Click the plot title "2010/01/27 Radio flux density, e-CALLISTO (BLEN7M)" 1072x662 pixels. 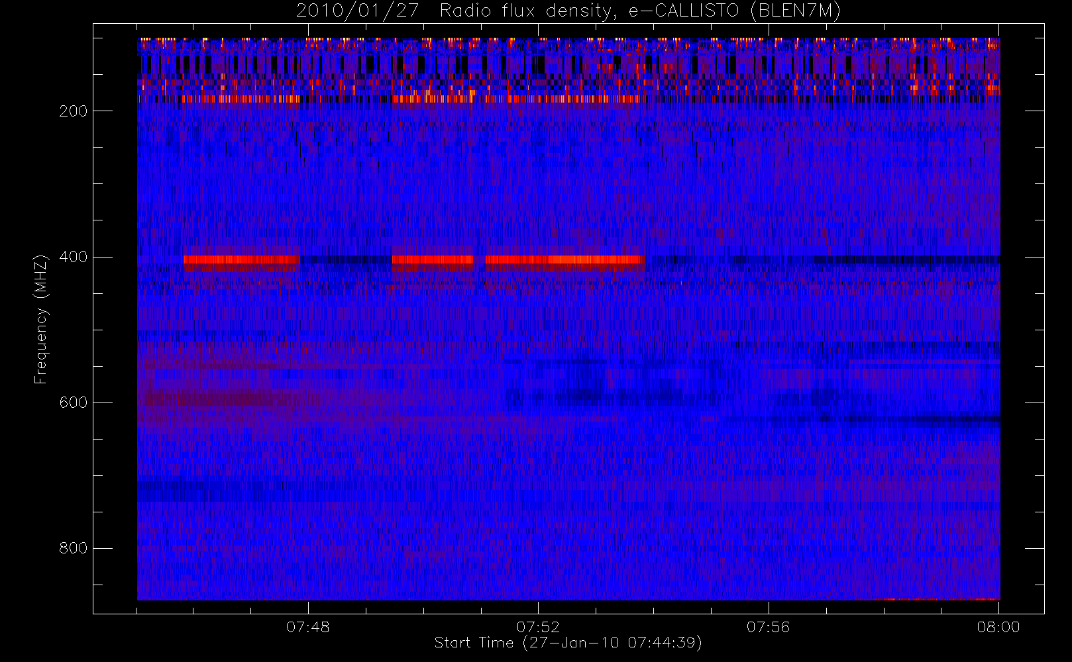tap(568, 11)
